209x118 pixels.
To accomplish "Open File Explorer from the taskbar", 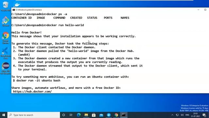I will coord(86,115).
